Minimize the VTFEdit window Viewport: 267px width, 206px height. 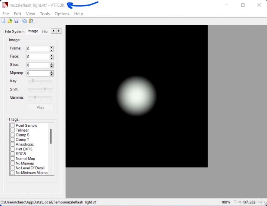coord(227,5)
